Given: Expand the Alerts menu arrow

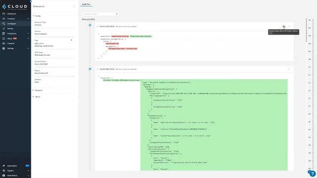Looking at the screenshot, I should 28,39.
